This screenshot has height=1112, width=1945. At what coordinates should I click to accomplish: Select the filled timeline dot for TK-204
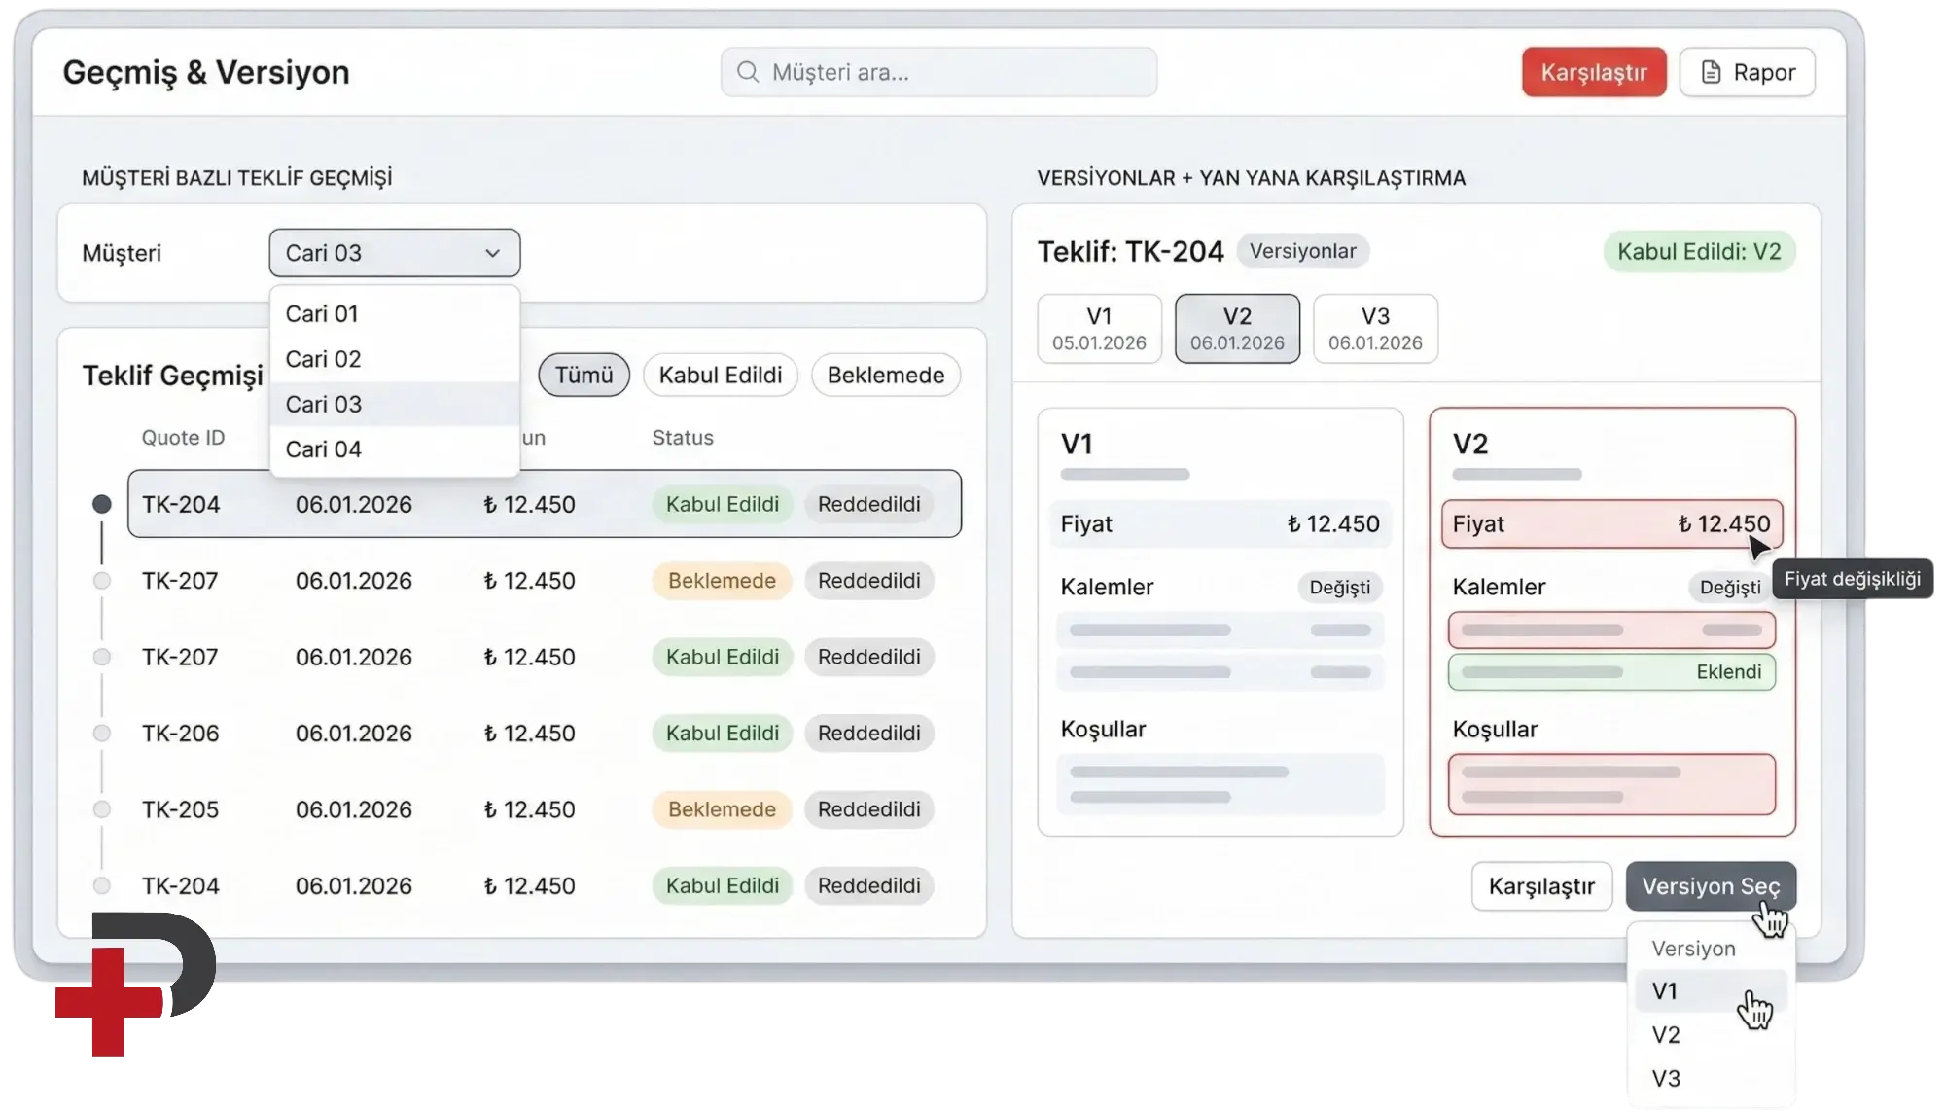pos(101,504)
